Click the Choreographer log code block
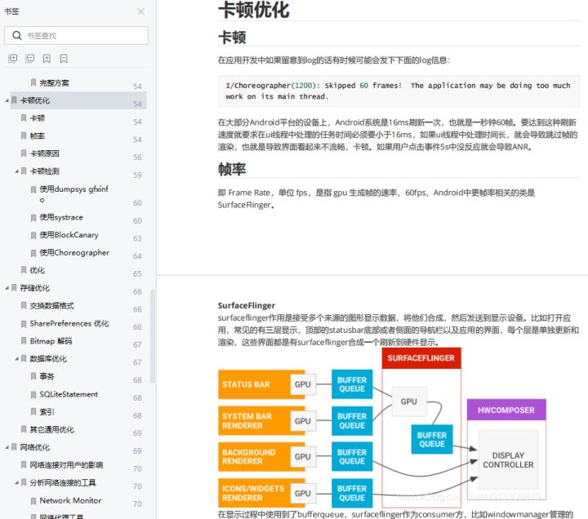This screenshot has width=588, height=519. (399, 91)
